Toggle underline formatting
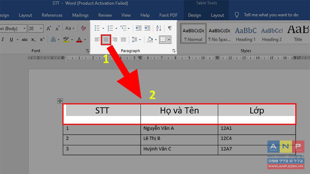The height and width of the screenshot is (174, 310). tap(11, 40)
